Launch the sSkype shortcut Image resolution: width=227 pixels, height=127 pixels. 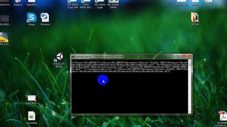(x=32, y=19)
